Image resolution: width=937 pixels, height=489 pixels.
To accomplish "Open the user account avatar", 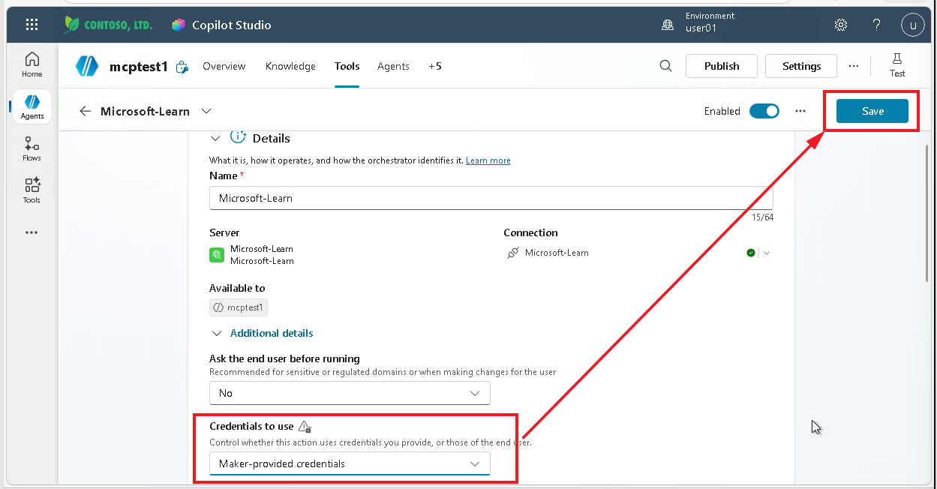I will 912,25.
